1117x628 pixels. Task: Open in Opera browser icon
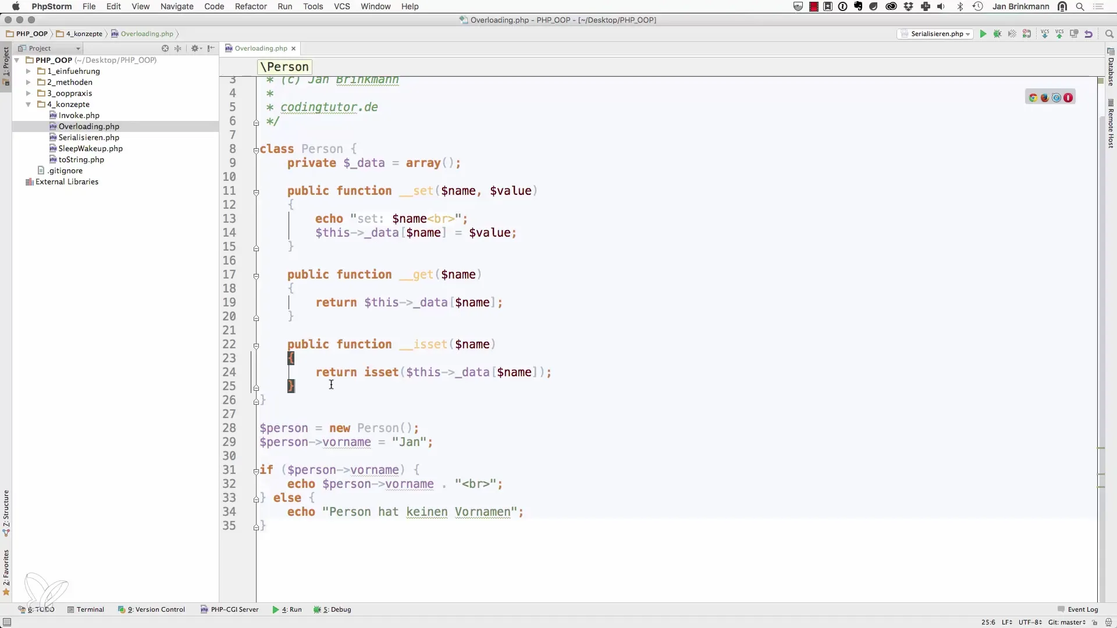(1068, 98)
